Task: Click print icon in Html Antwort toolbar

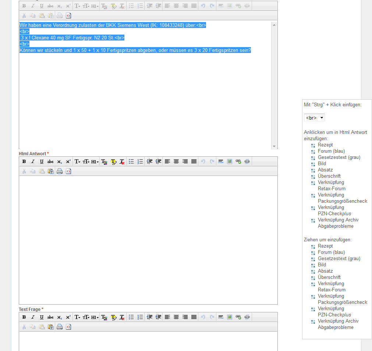Action: [60, 171]
